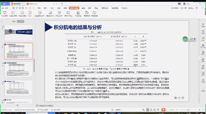
Task: Open phone remote control (手机遥控)
Action: click(x=78, y=14)
